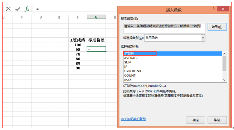
Task: Click function list scroll up arrow
Action: (224, 54)
